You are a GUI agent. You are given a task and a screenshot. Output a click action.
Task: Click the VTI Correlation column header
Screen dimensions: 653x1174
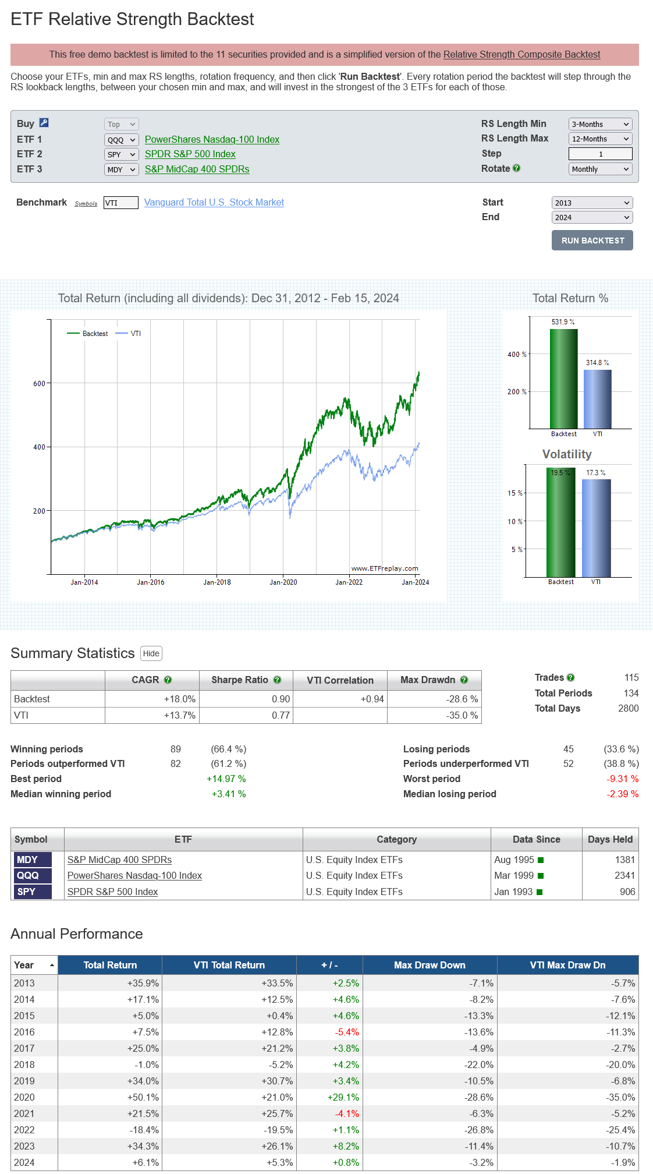[x=340, y=680]
